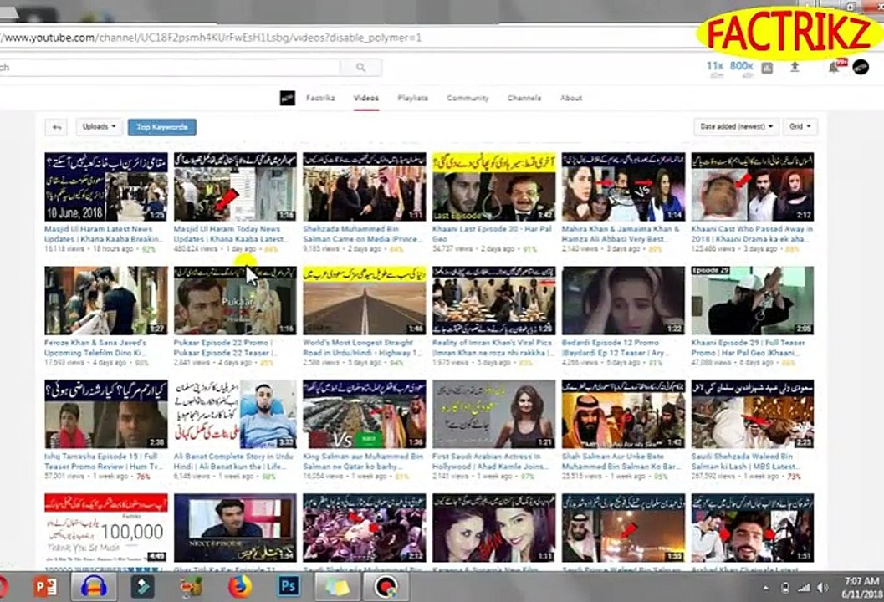Viewport: 884px width, 602px height.
Task: Open the Grid view dropdown
Action: (x=800, y=126)
